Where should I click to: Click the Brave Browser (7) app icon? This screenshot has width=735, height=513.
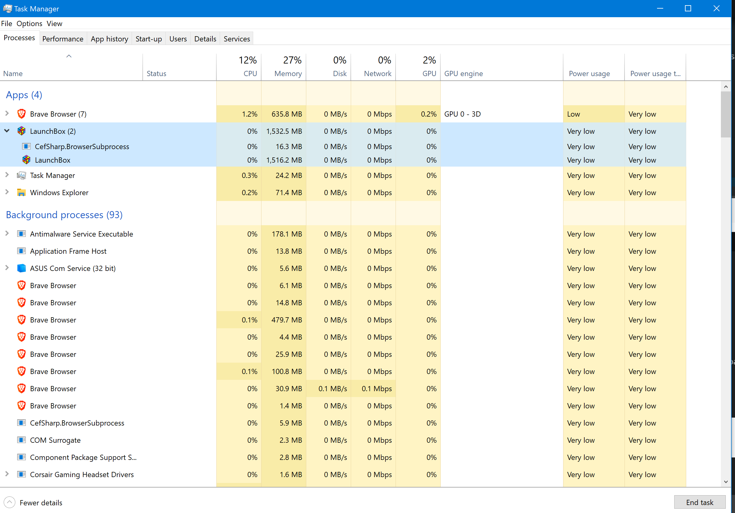[21, 114]
